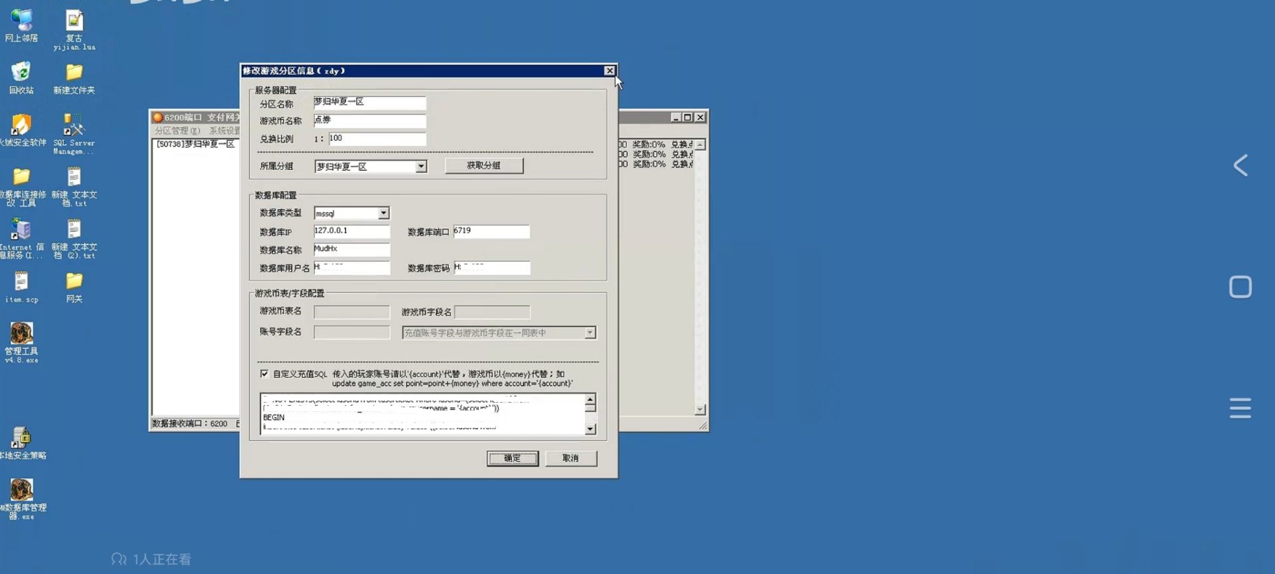1275x574 pixels.
Task: Open the item.scp file icon
Action: pyautogui.click(x=21, y=282)
